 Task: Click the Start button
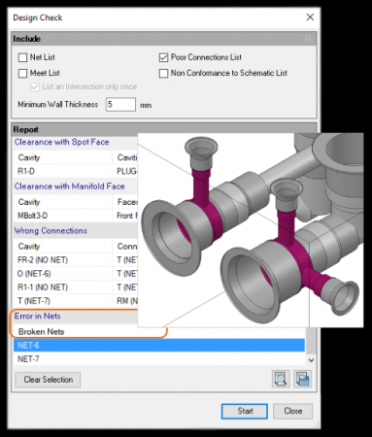tap(245, 411)
